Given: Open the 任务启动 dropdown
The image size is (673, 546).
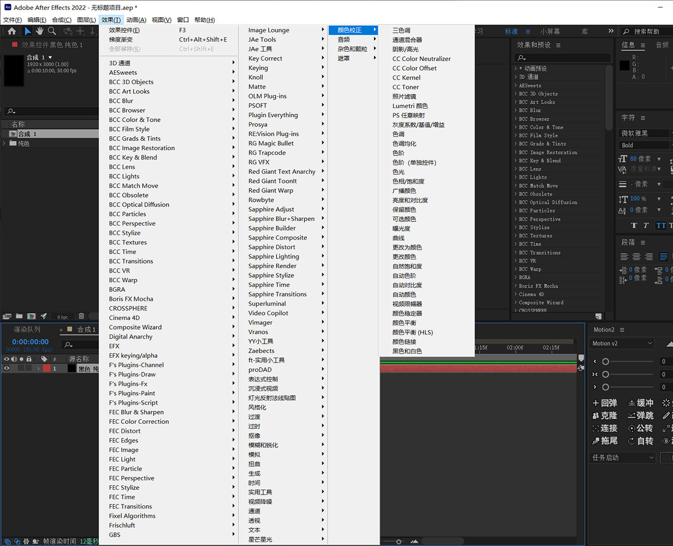Looking at the screenshot, I should pyautogui.click(x=622, y=458).
